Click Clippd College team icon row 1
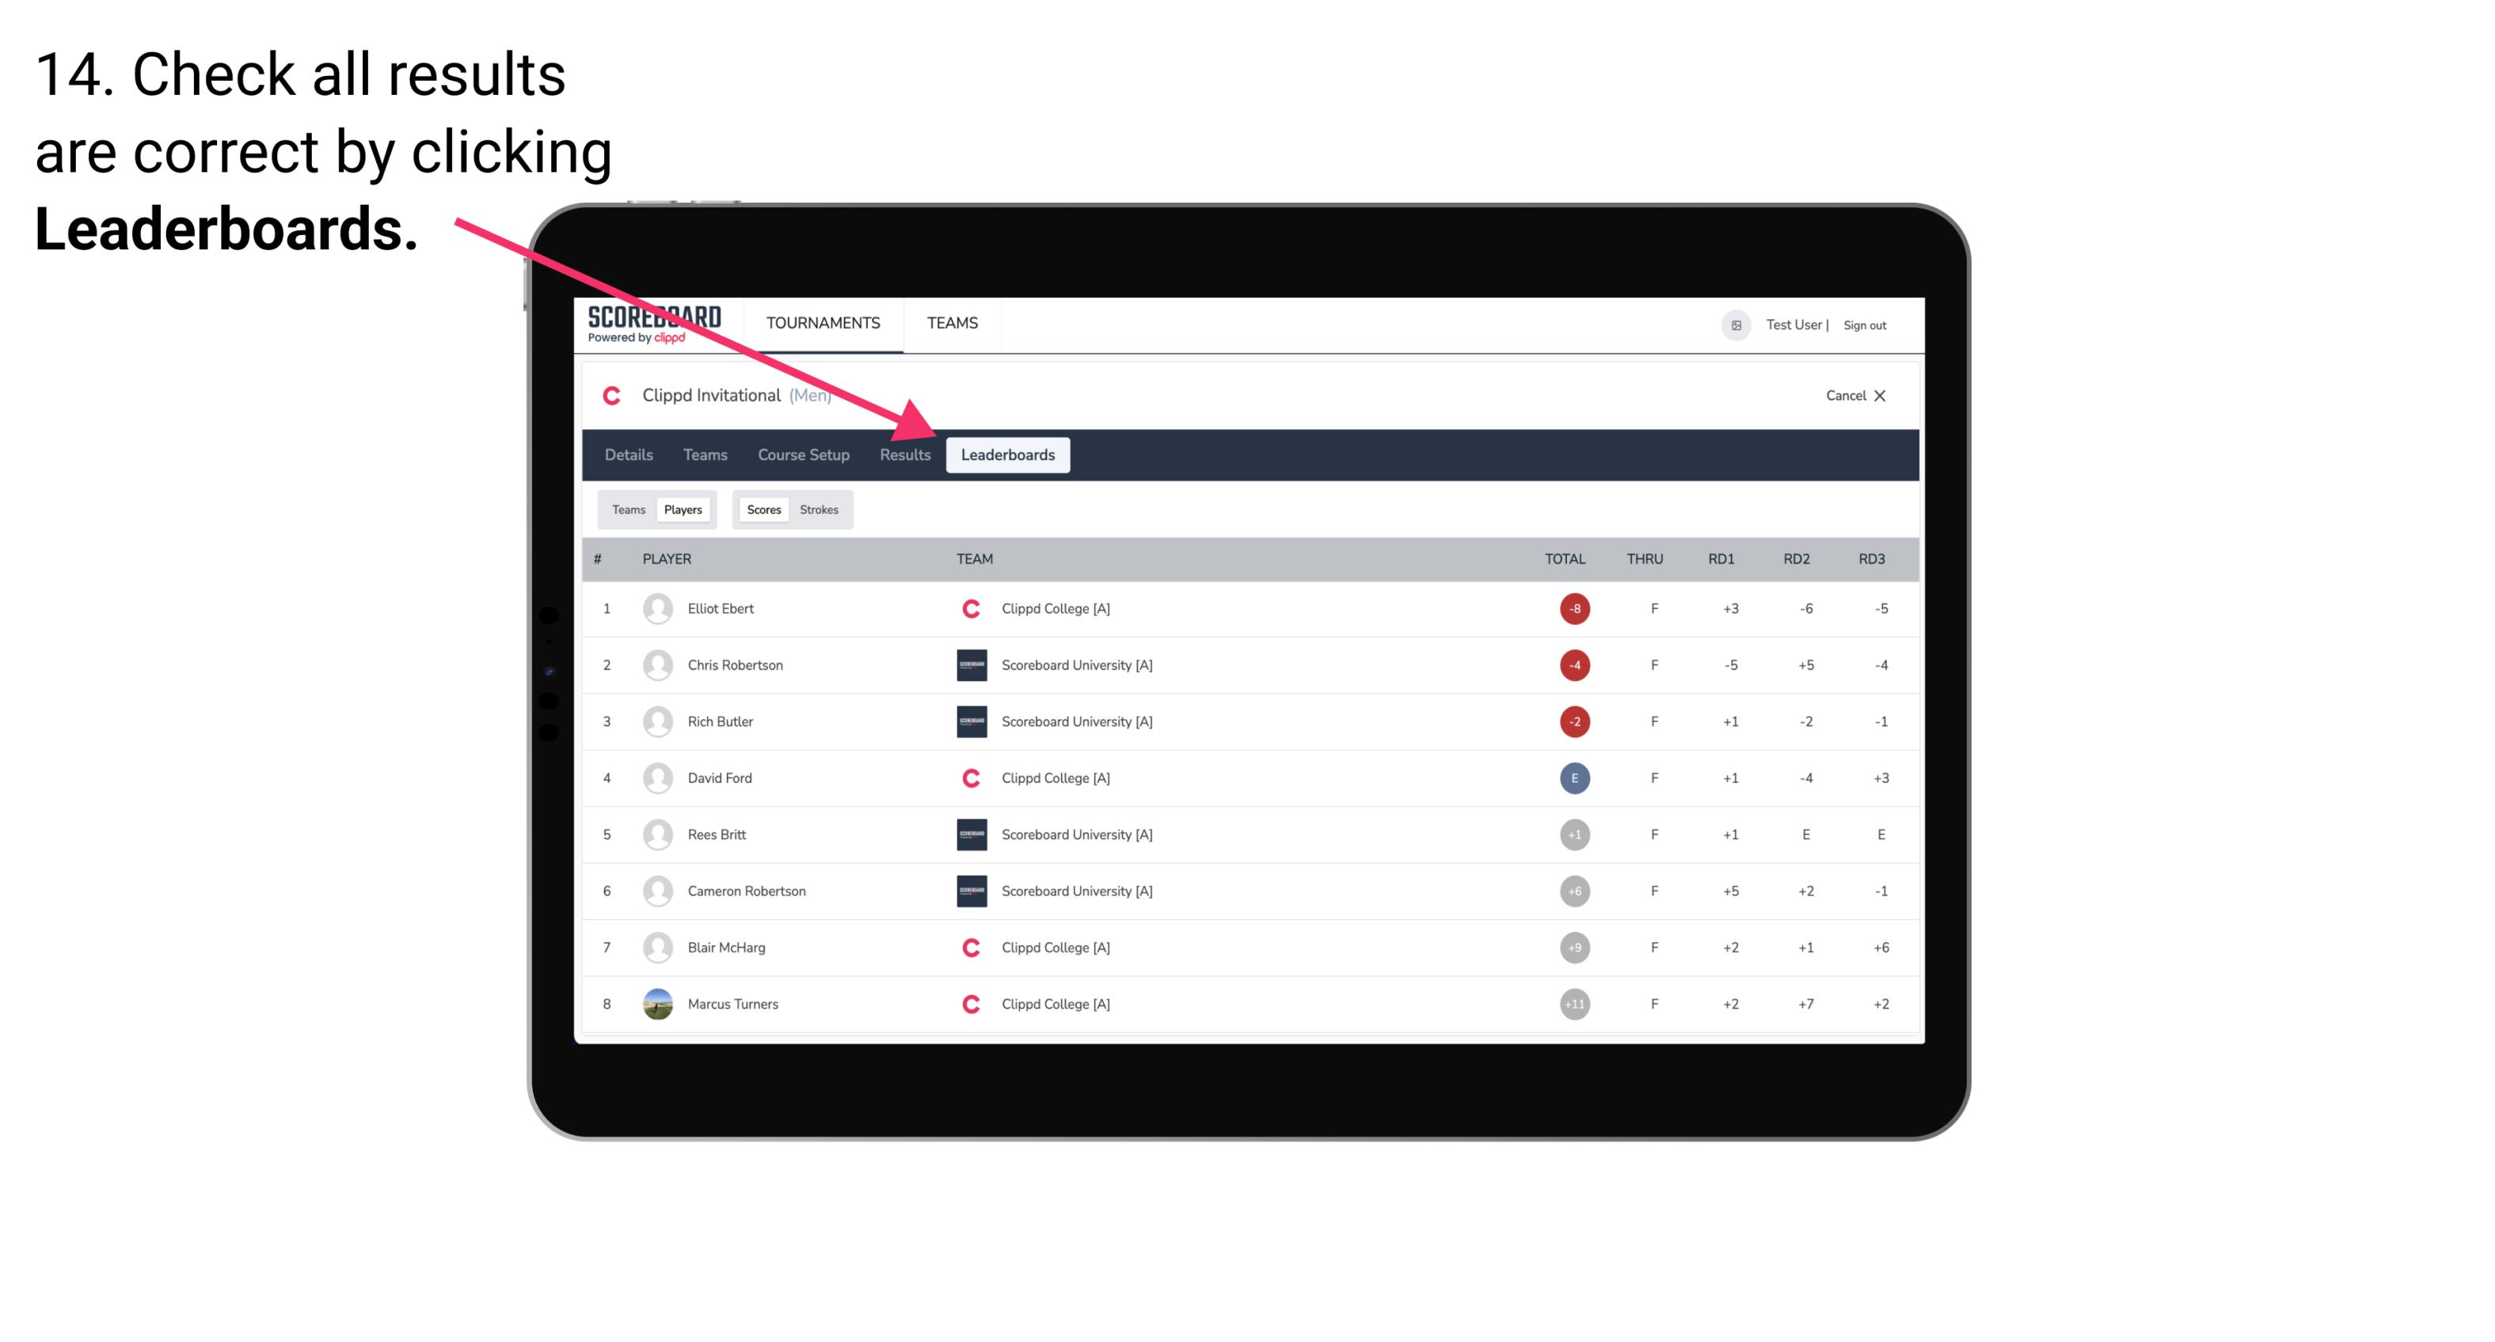2495x1342 pixels. click(967, 608)
